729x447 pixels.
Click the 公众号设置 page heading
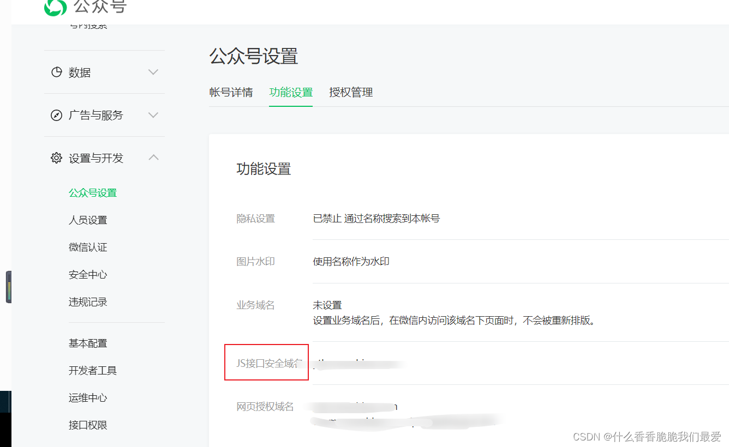point(254,57)
